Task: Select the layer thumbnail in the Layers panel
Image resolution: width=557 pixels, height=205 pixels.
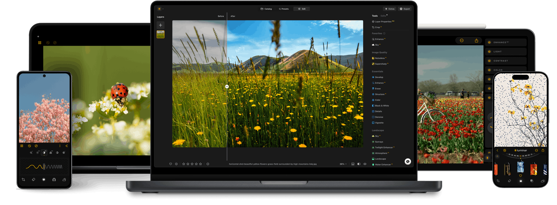Action: [x=161, y=34]
